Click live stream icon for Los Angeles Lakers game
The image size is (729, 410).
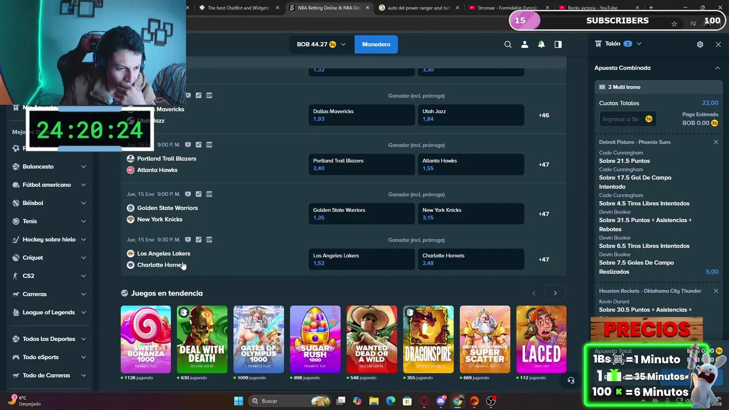pyautogui.click(x=188, y=240)
